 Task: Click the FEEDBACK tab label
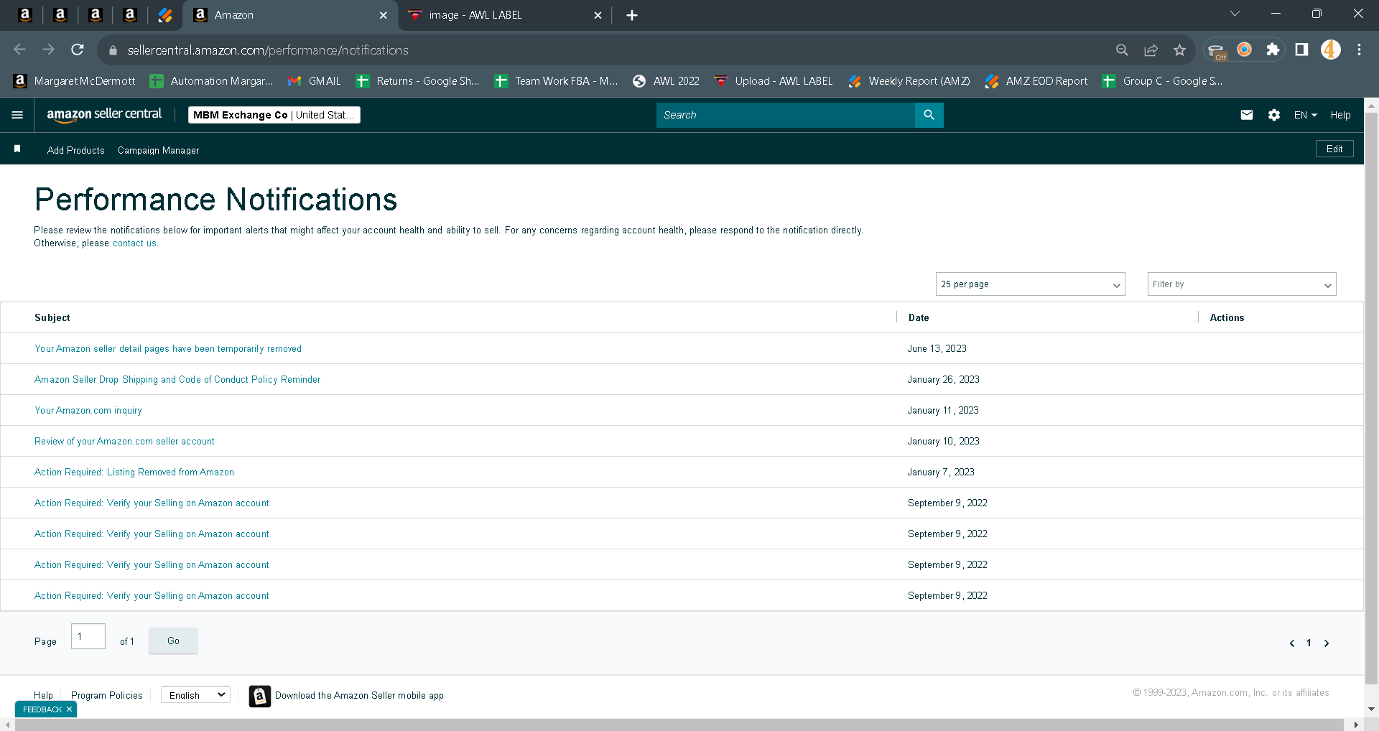[42, 709]
